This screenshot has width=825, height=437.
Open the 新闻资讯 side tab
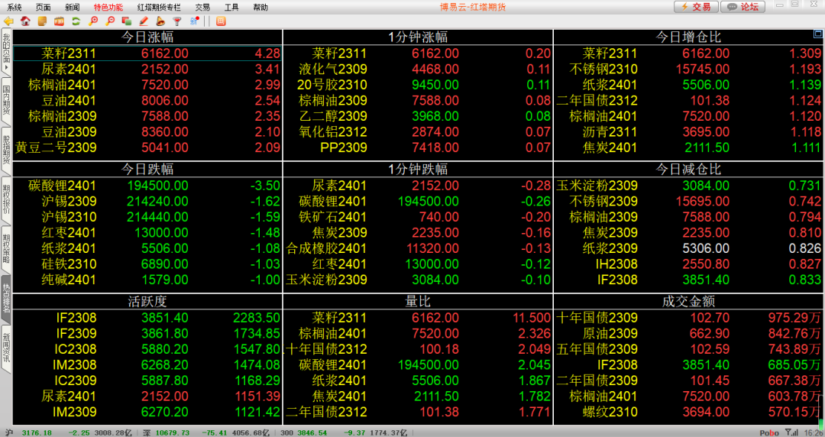click(6, 346)
